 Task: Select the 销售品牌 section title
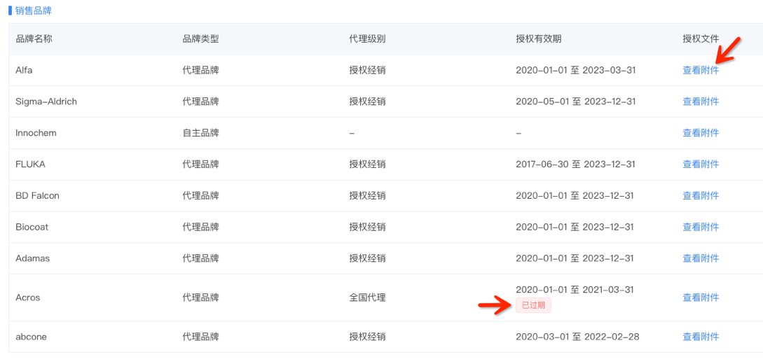(x=33, y=10)
